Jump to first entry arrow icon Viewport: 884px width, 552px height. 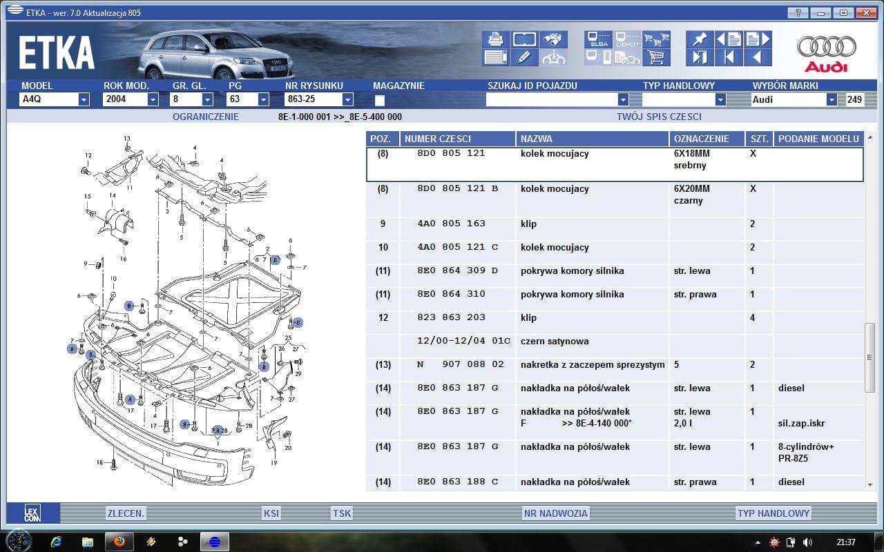729,57
